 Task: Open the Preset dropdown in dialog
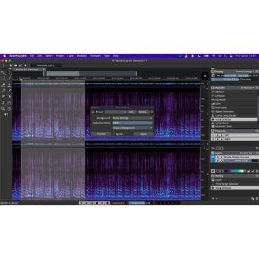click(115, 112)
